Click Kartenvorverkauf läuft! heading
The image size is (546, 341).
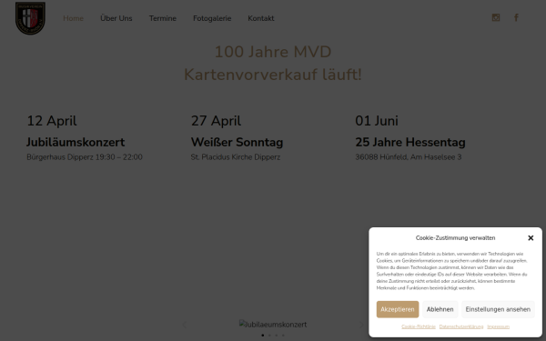pos(273,75)
